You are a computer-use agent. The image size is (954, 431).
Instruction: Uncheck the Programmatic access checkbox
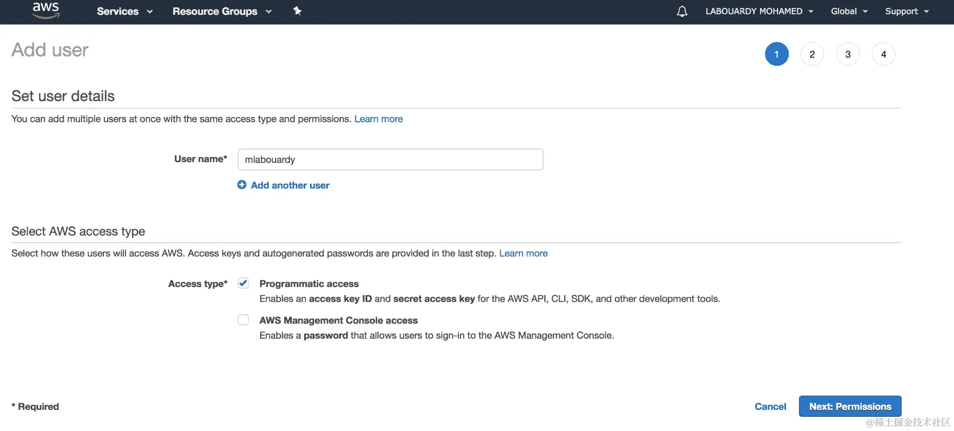point(243,283)
